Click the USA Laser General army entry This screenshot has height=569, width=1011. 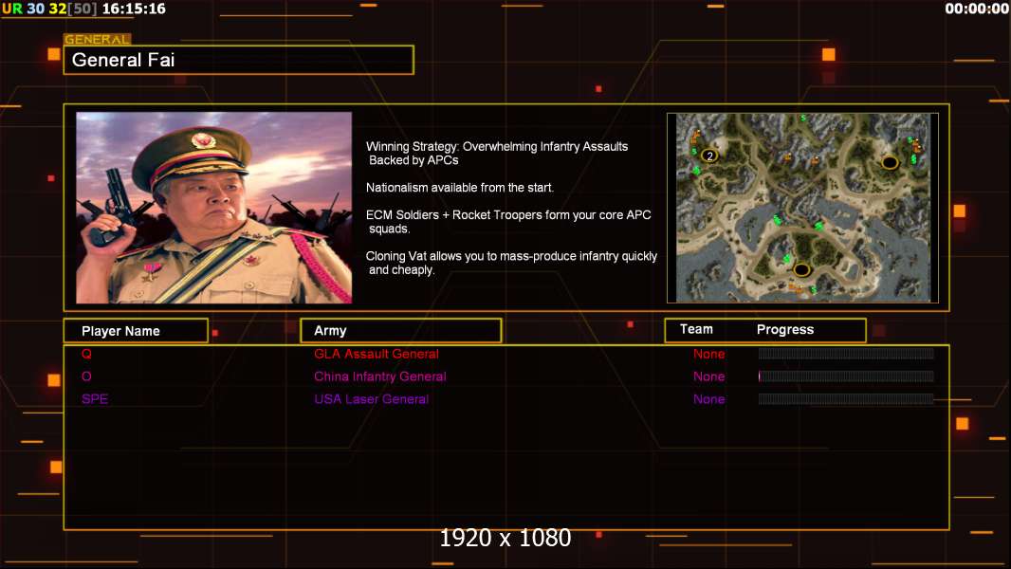coord(372,399)
